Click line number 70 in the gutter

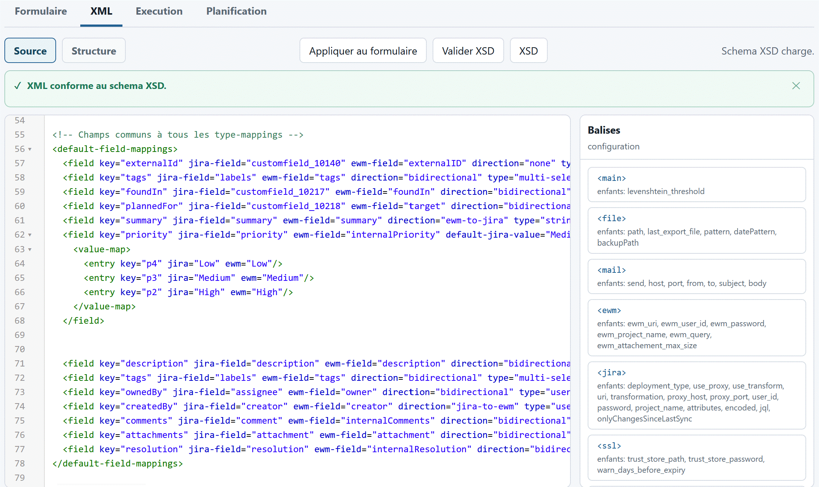(x=20, y=349)
